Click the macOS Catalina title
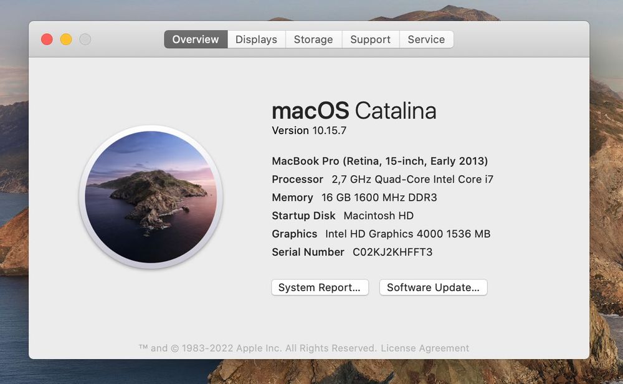 tap(354, 110)
